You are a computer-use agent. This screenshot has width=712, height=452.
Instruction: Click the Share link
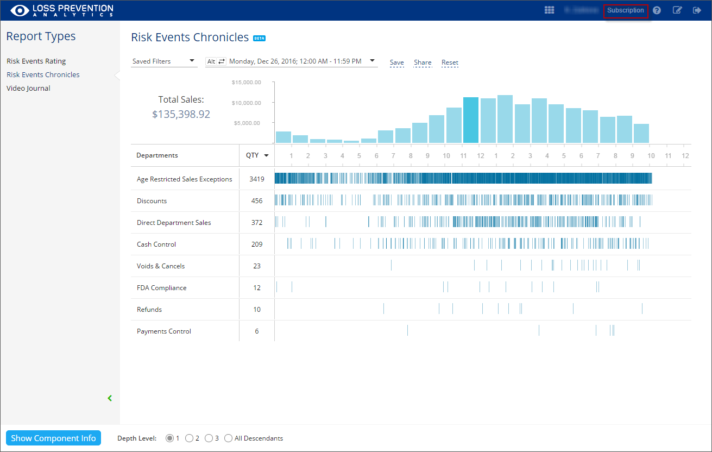click(423, 62)
